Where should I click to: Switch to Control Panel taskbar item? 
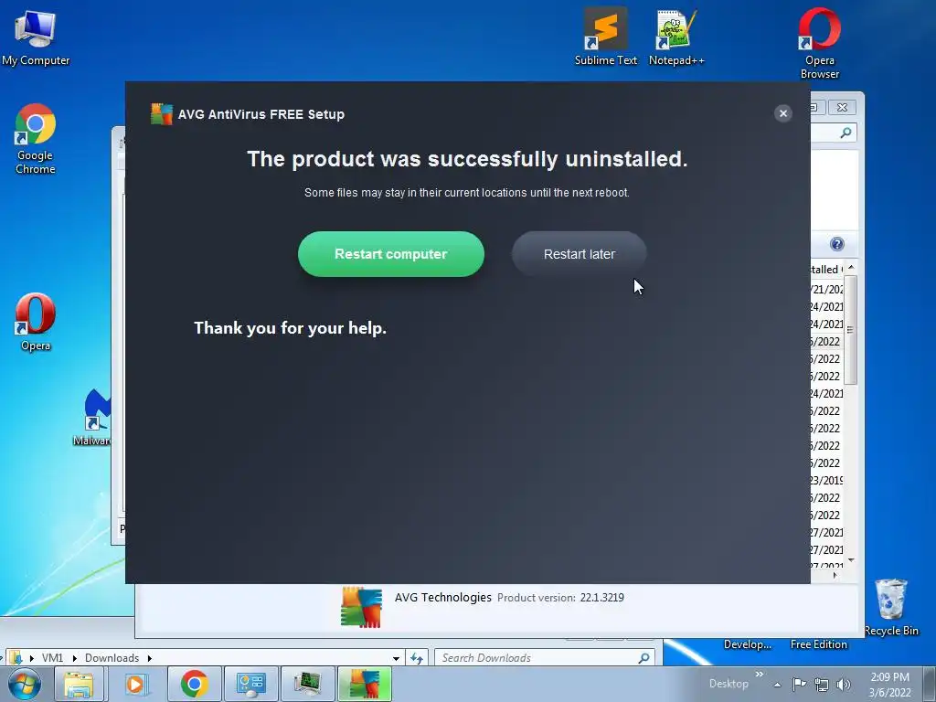point(250,684)
